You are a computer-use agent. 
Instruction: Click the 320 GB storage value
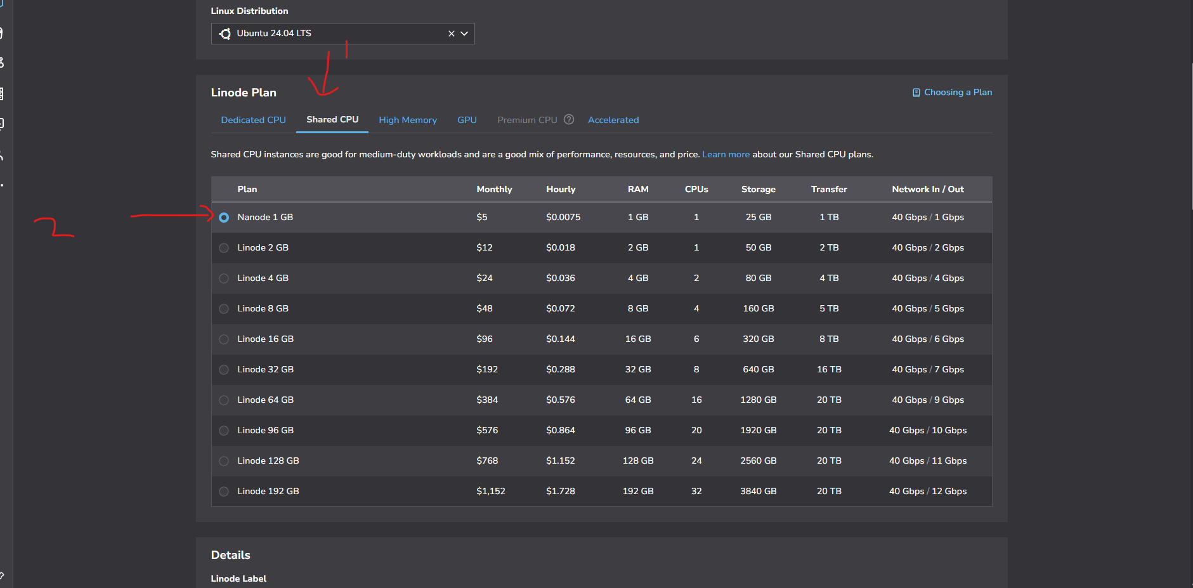coord(759,339)
